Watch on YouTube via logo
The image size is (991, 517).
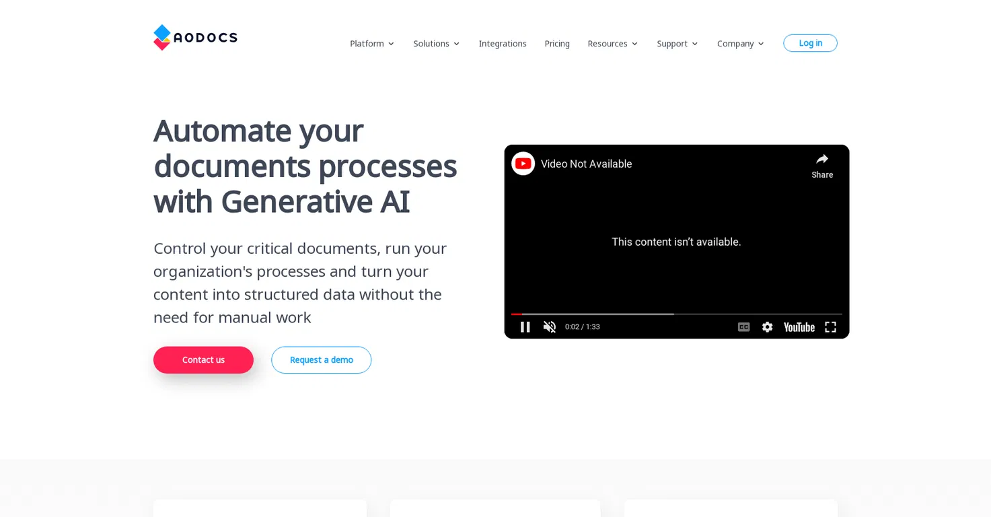coord(799,327)
